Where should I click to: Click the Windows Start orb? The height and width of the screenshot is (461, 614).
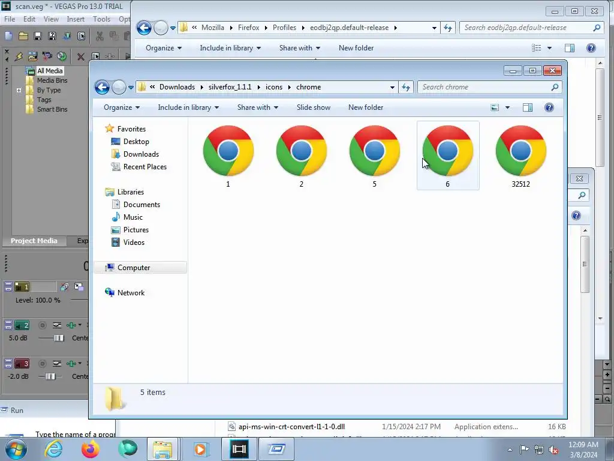tap(16, 449)
